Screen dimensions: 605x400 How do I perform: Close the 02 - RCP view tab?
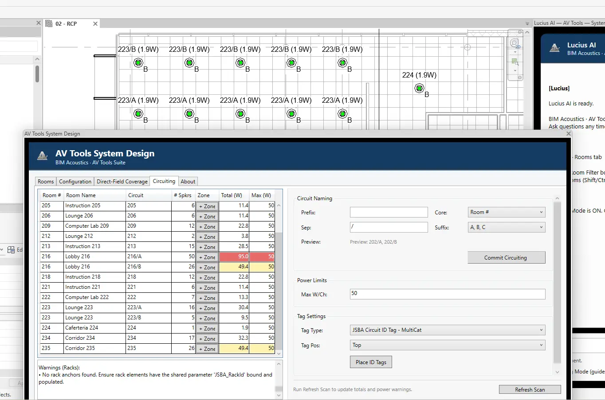click(x=95, y=24)
